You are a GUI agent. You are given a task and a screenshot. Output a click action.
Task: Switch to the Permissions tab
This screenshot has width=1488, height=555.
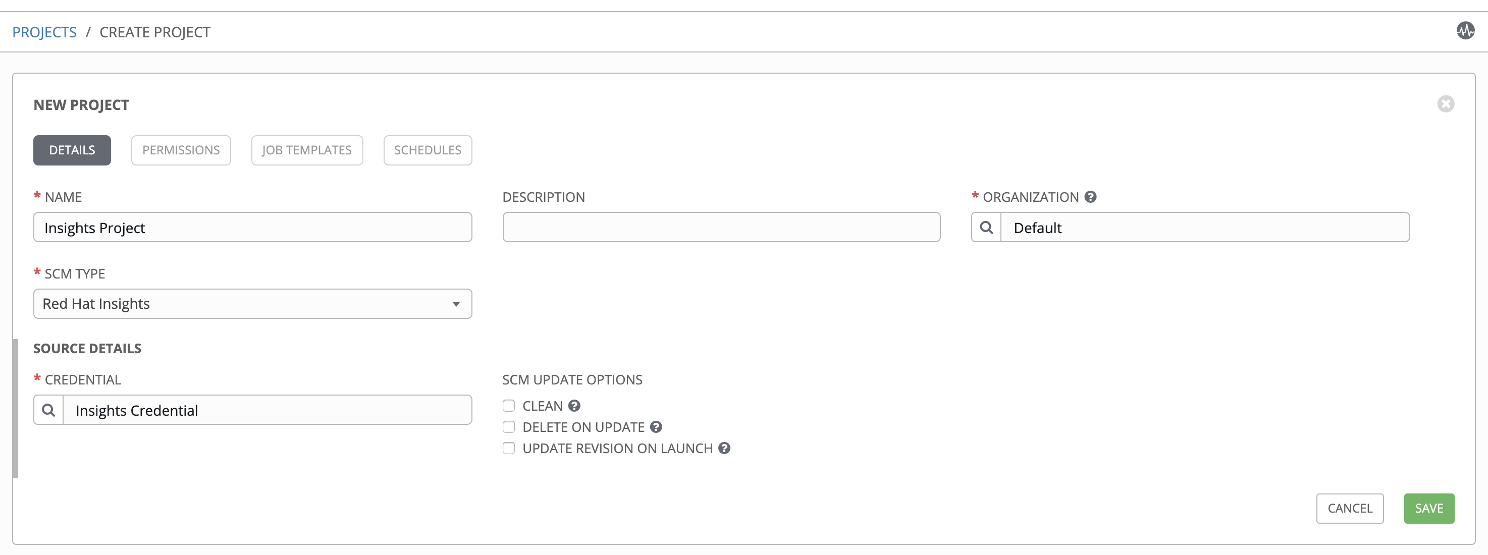coord(181,150)
